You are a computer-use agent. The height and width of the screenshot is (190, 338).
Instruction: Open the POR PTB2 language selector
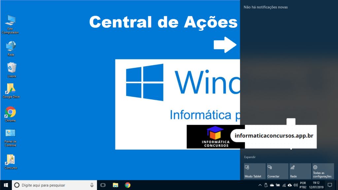pyautogui.click(x=303, y=185)
